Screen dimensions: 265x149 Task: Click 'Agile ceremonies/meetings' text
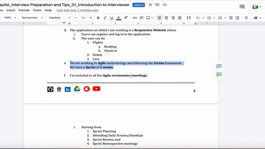point(125,75)
